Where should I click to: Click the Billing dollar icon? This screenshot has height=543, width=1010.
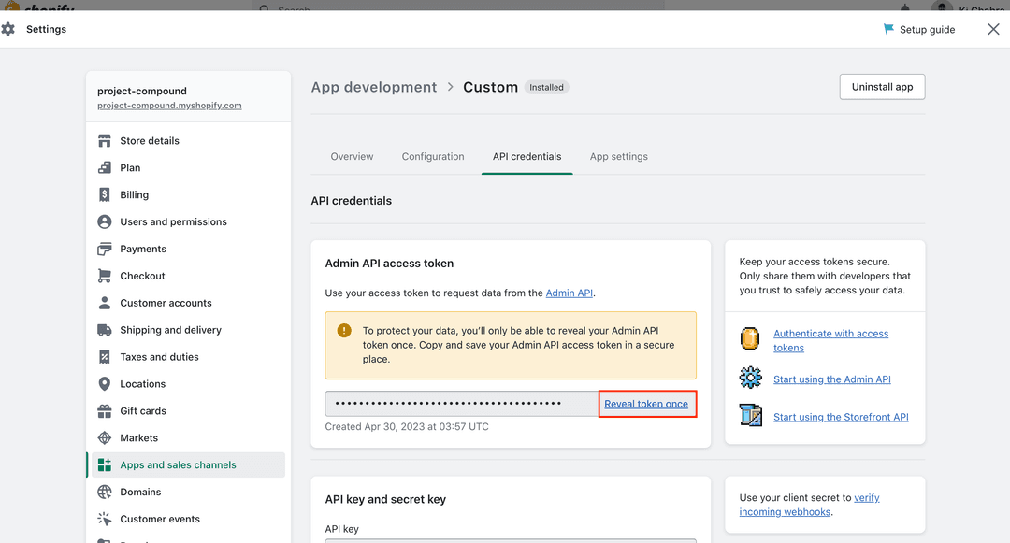coord(105,195)
